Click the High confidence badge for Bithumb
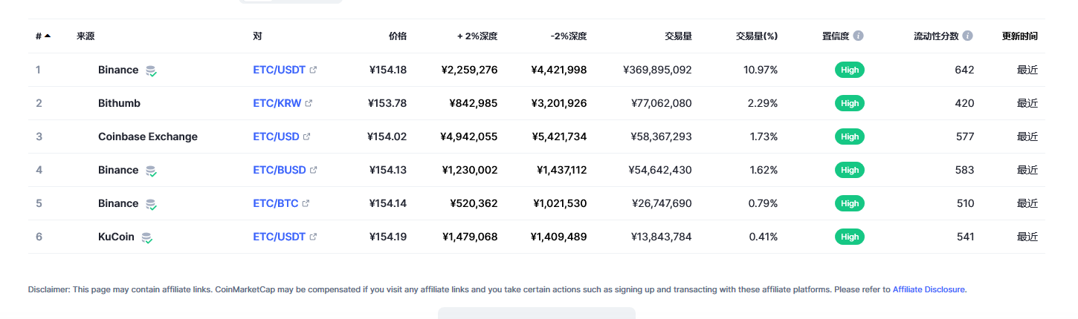Image resolution: width=1078 pixels, height=319 pixels. click(x=850, y=103)
